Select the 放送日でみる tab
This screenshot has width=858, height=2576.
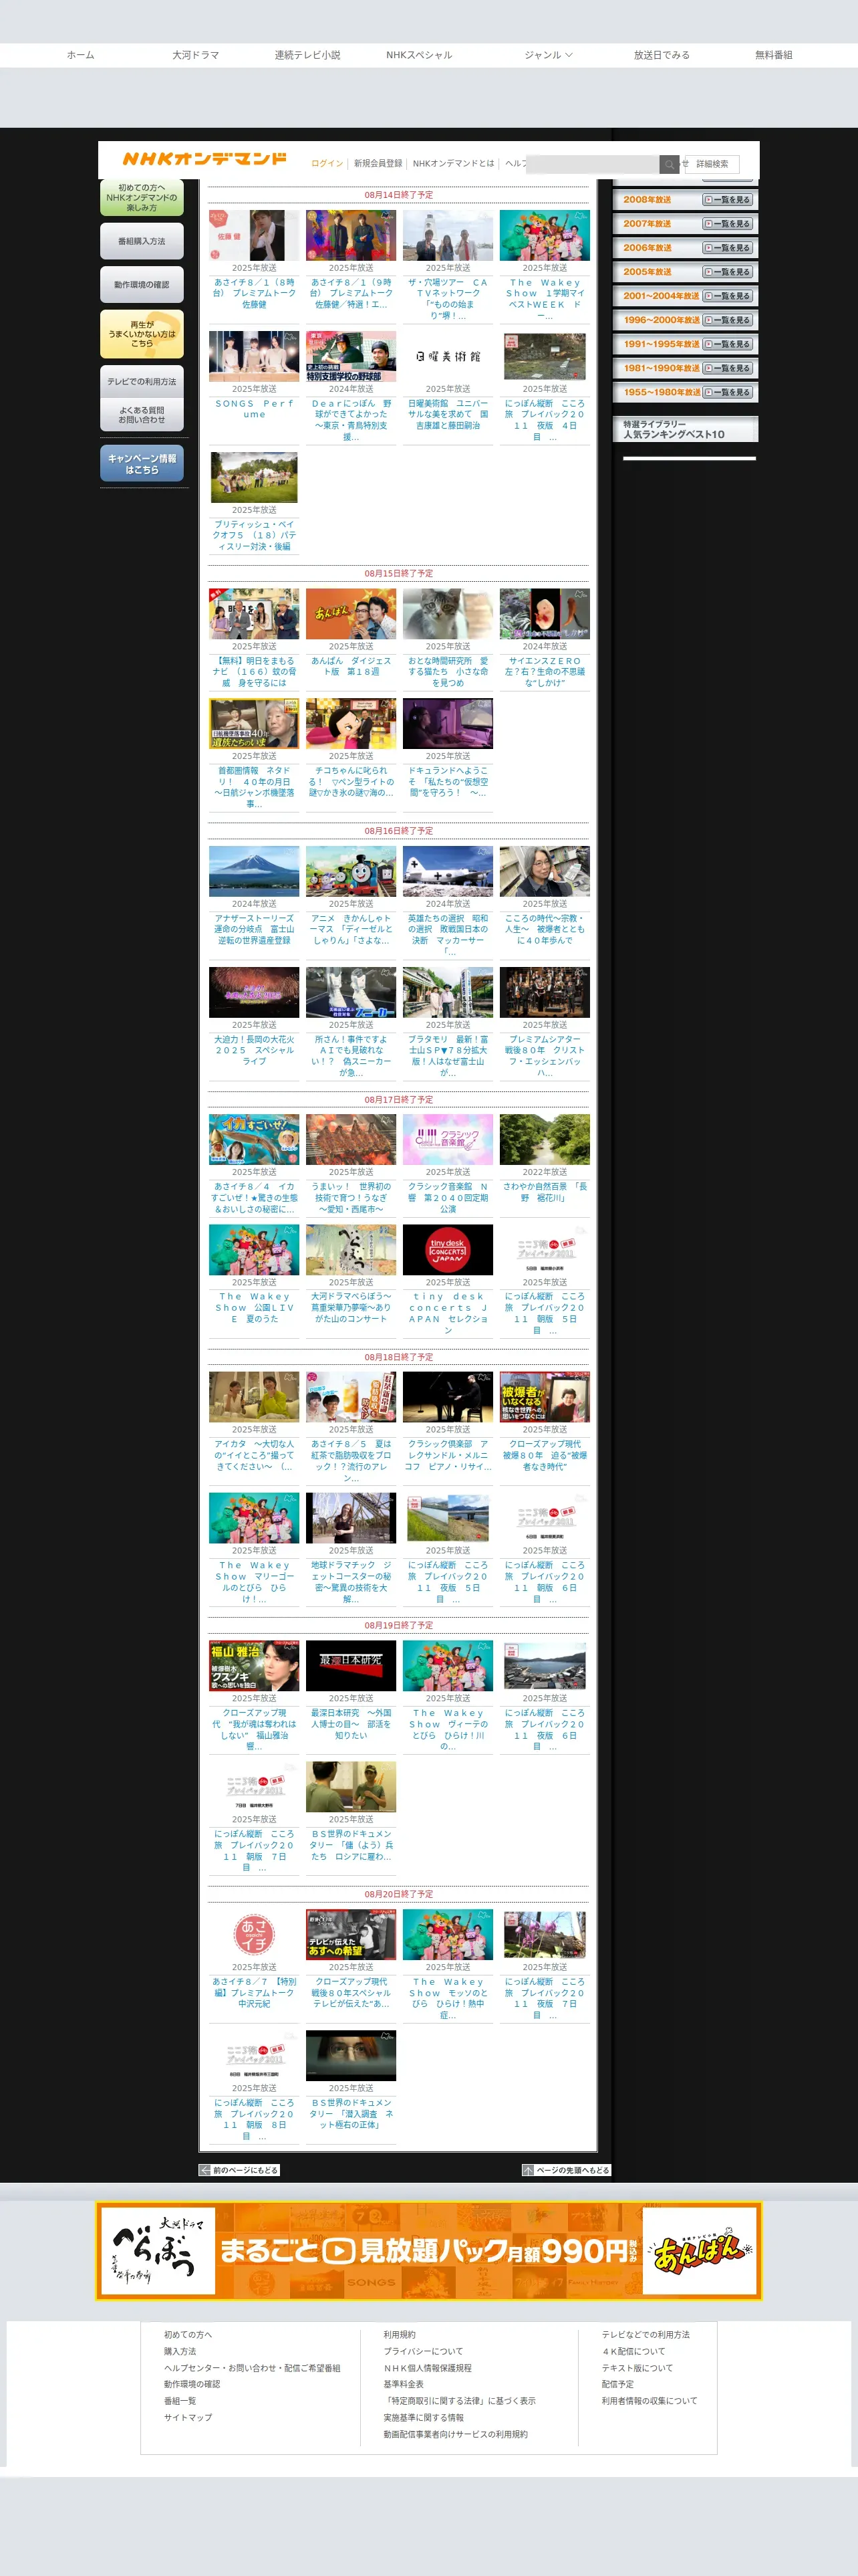click(662, 55)
